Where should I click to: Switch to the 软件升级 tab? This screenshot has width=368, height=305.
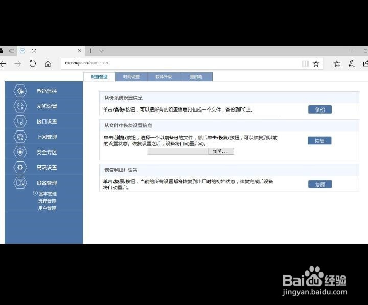point(164,77)
